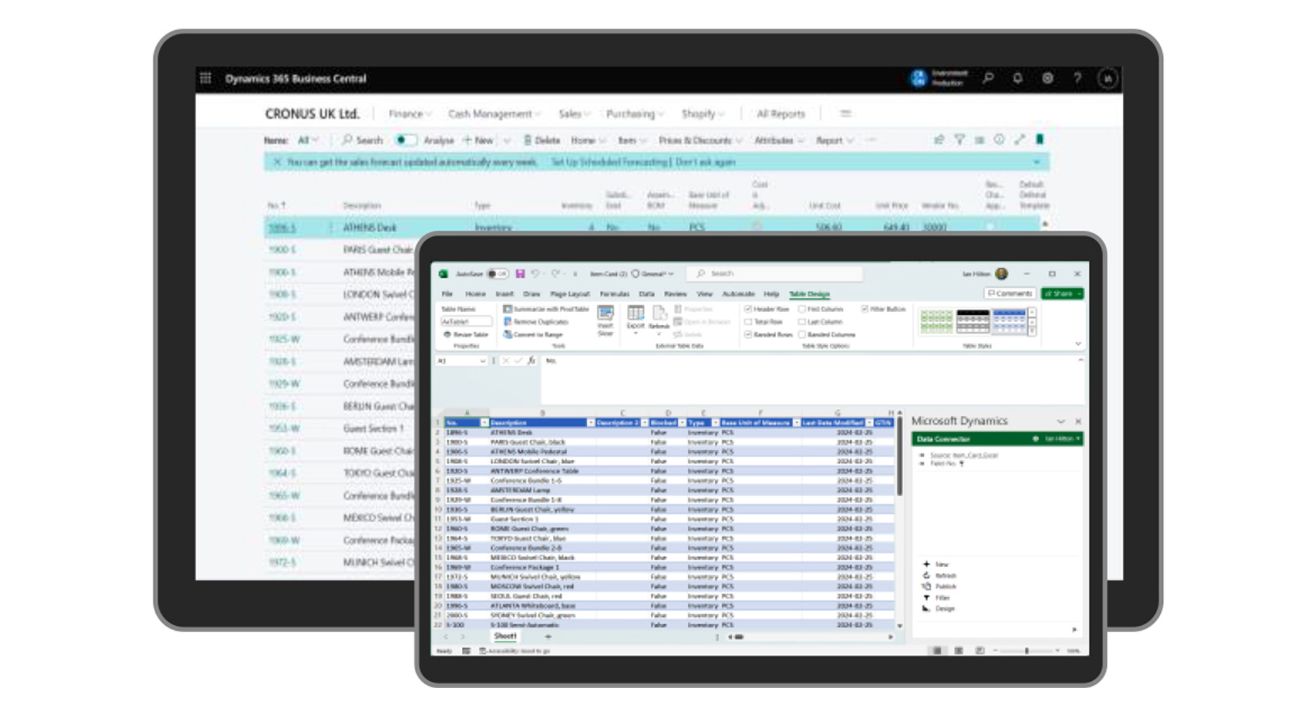The height and width of the screenshot is (716, 1289).
Task: Toggle the AutoSave switch in Excel
Action: point(497,274)
